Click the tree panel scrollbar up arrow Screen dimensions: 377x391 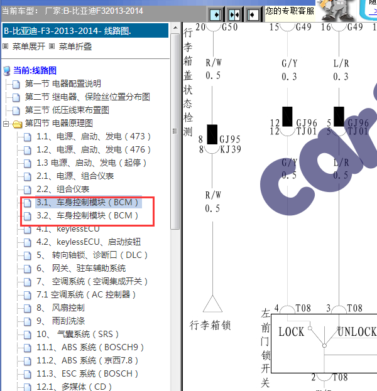point(175,28)
